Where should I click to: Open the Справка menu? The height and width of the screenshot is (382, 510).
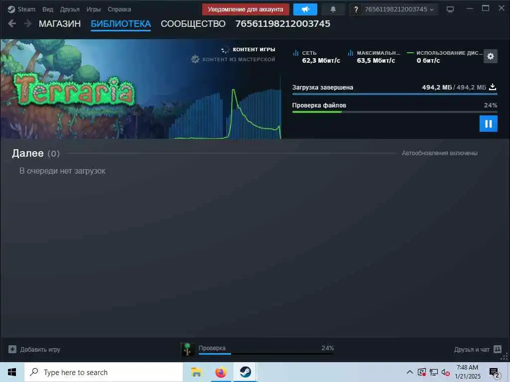119,9
